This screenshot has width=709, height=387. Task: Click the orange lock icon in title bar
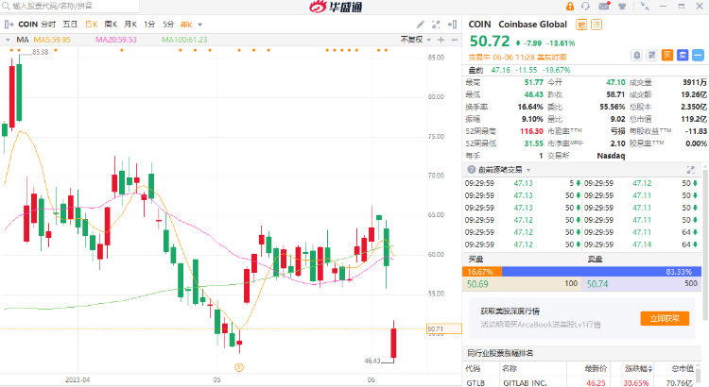[x=570, y=7]
